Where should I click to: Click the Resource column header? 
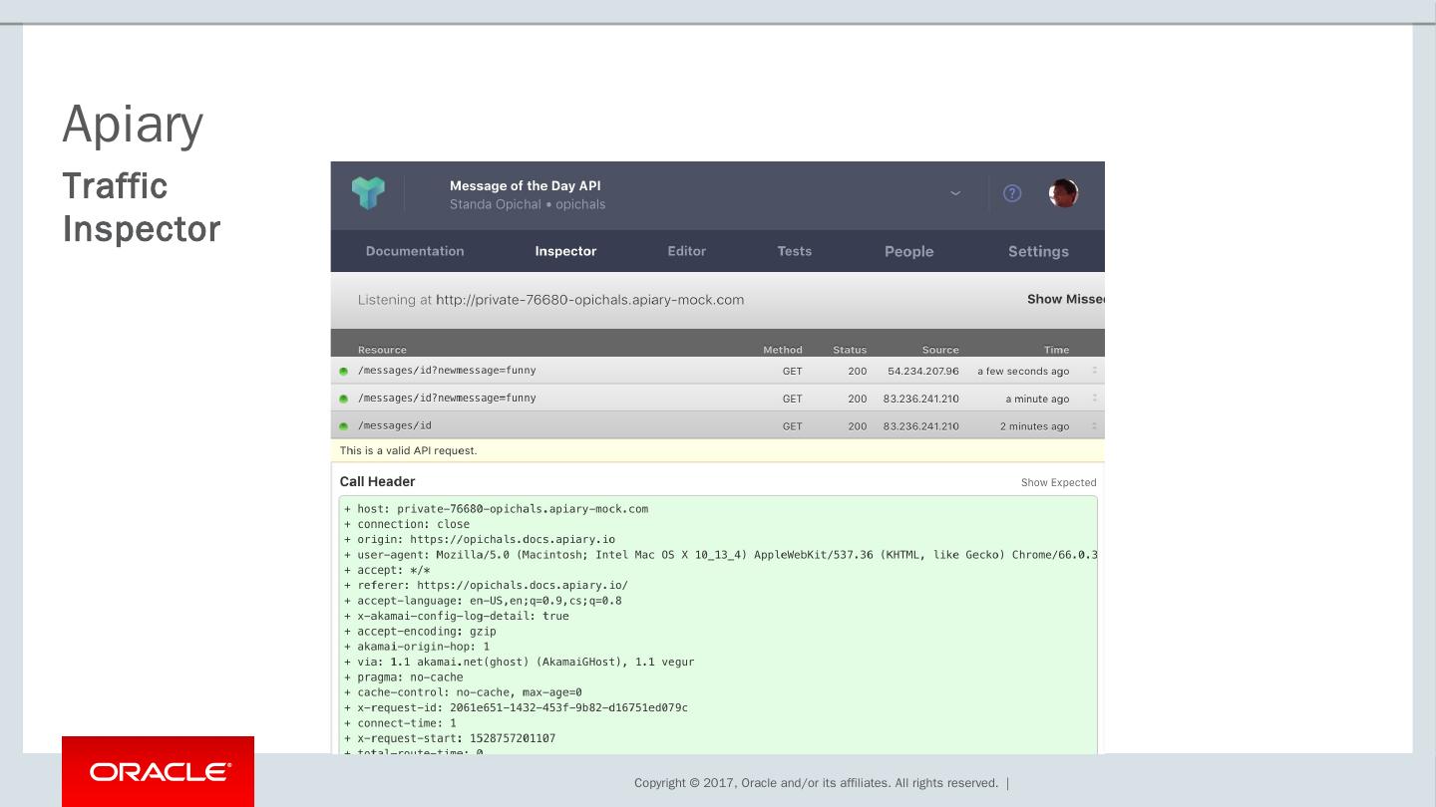point(382,350)
